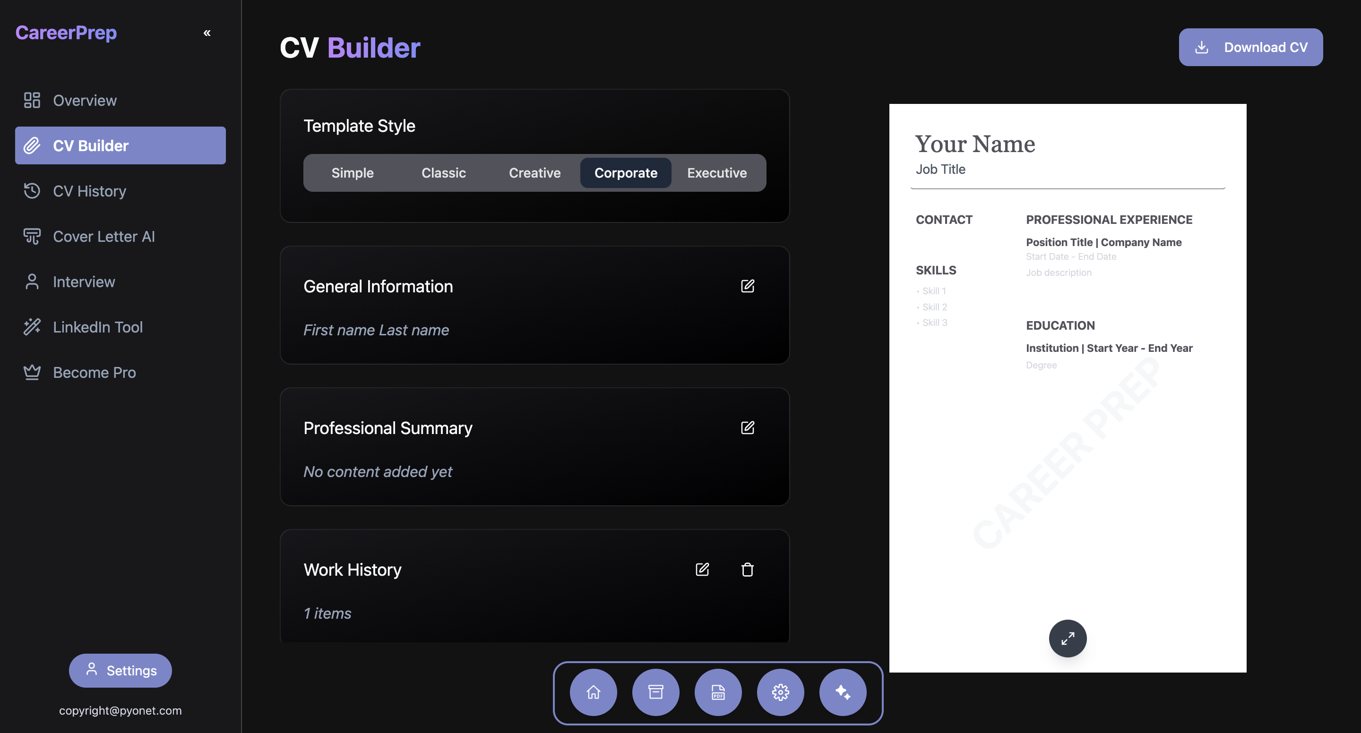Collapse the sidebar with the double-chevron
The width and height of the screenshot is (1361, 733).
tap(207, 33)
